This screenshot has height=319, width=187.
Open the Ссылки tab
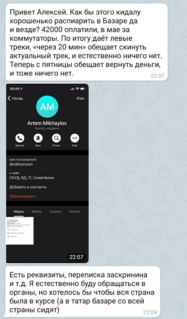pyautogui.click(x=55, y=211)
